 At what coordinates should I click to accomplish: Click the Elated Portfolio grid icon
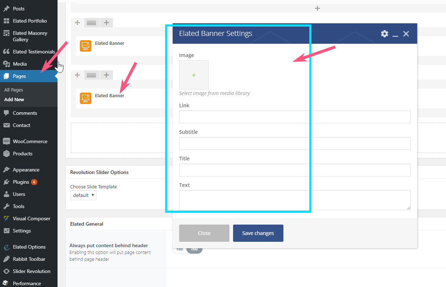point(6,21)
